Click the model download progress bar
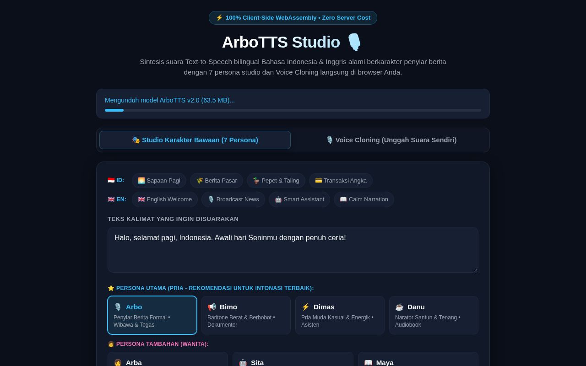This screenshot has width=586, height=366. pyautogui.click(x=293, y=110)
